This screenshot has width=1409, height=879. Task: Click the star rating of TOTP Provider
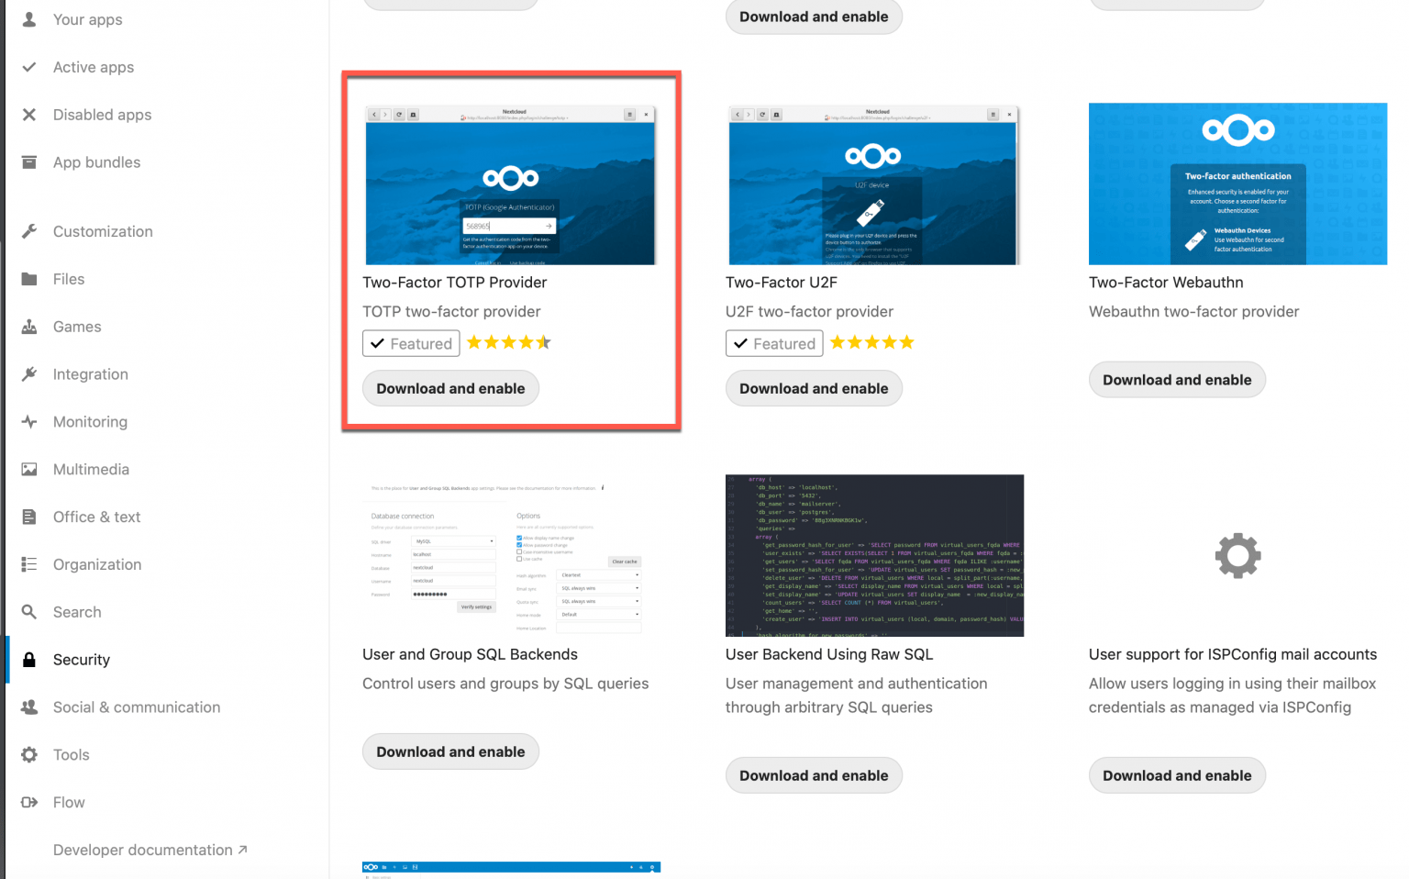coord(509,342)
